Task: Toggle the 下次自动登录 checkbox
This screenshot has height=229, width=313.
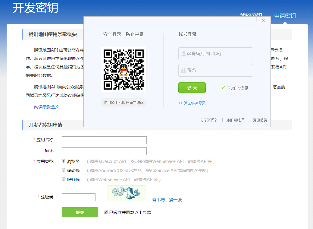Action: [223, 88]
